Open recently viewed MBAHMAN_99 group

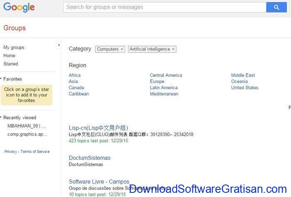(x=27, y=126)
